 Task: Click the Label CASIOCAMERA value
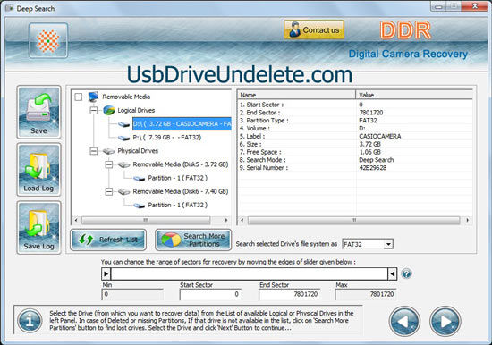379,136
